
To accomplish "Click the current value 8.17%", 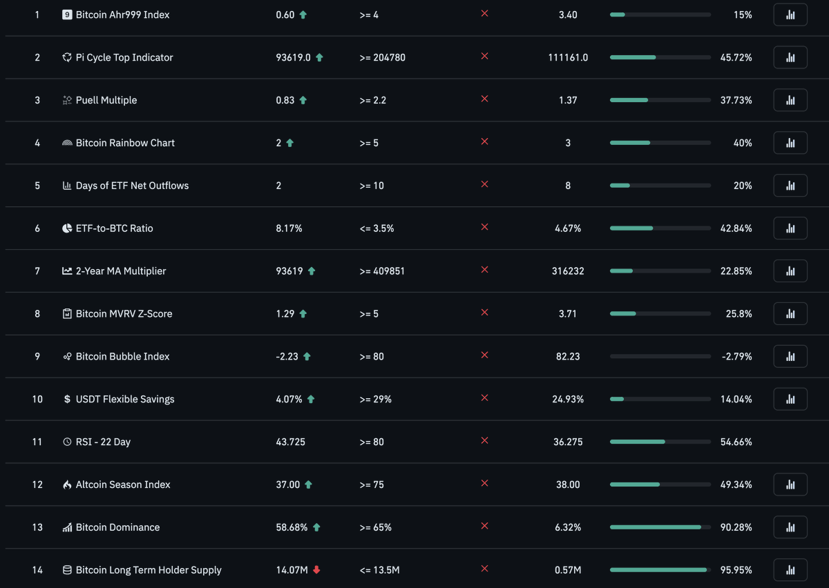I will [x=289, y=228].
